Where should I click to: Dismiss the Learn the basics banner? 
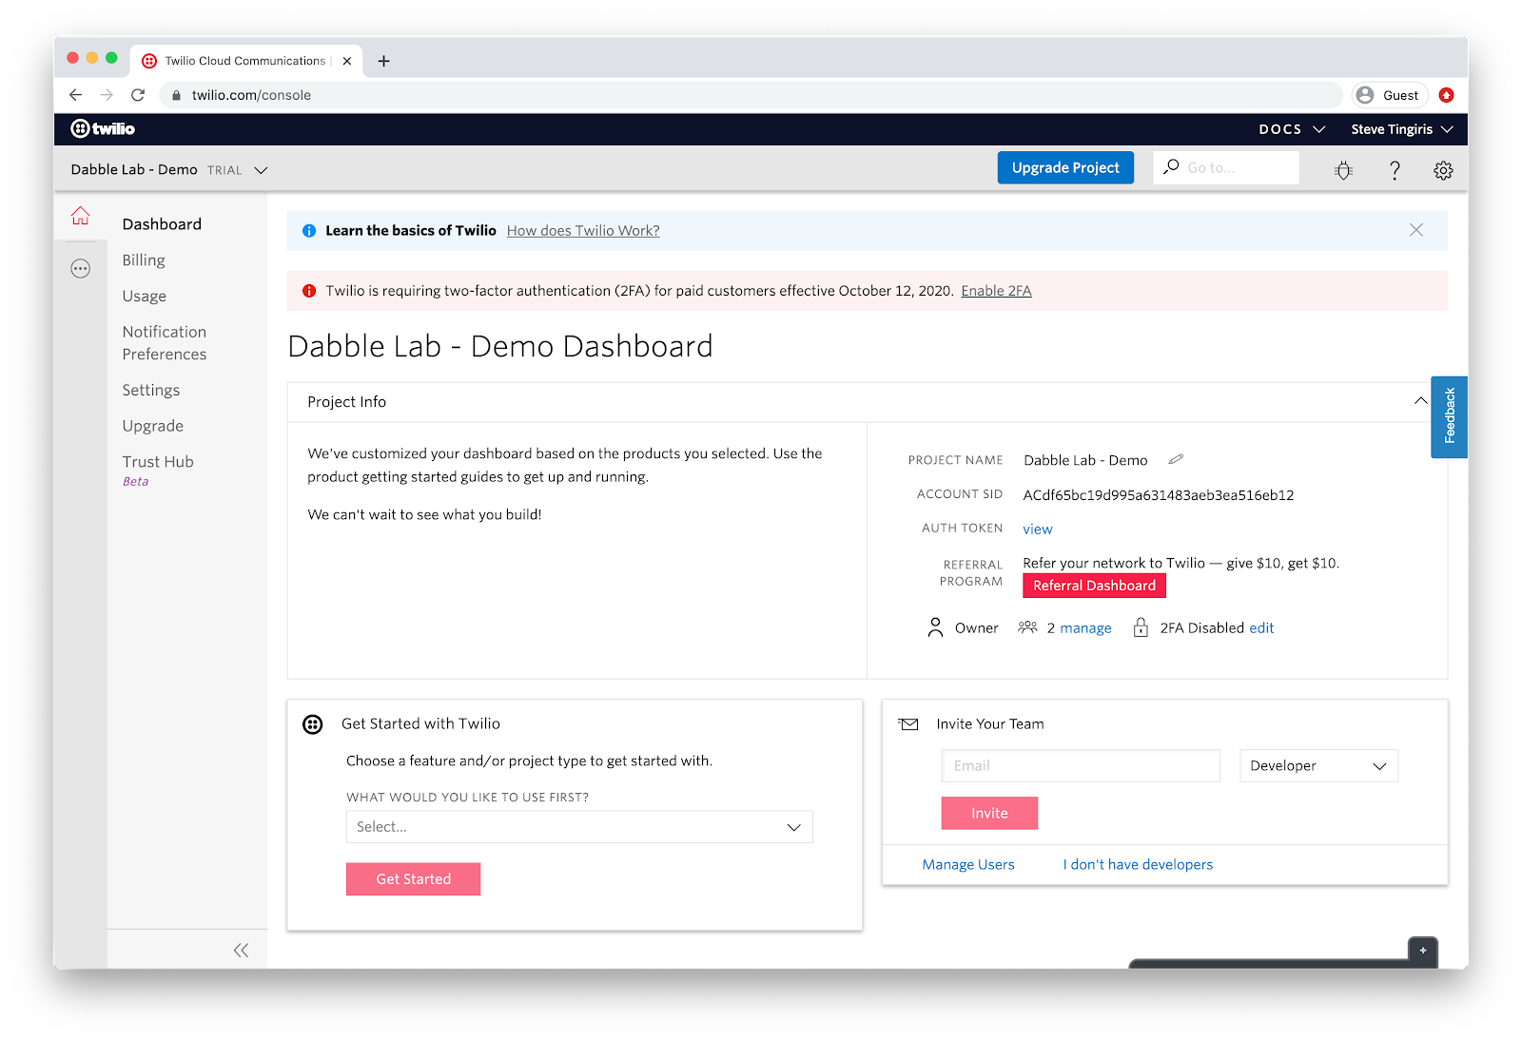(x=1416, y=230)
